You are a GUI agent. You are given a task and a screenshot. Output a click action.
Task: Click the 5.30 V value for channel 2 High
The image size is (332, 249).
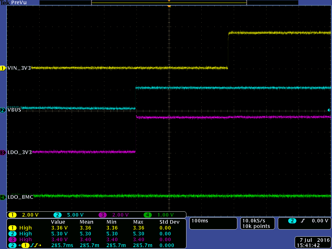pyautogui.click(x=60, y=234)
